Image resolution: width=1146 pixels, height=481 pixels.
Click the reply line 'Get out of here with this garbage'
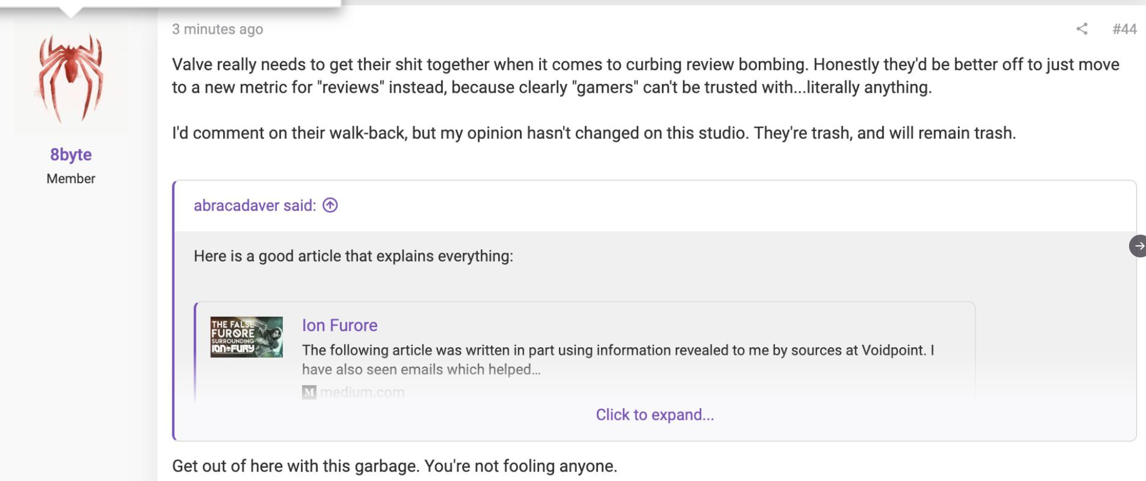coord(394,466)
